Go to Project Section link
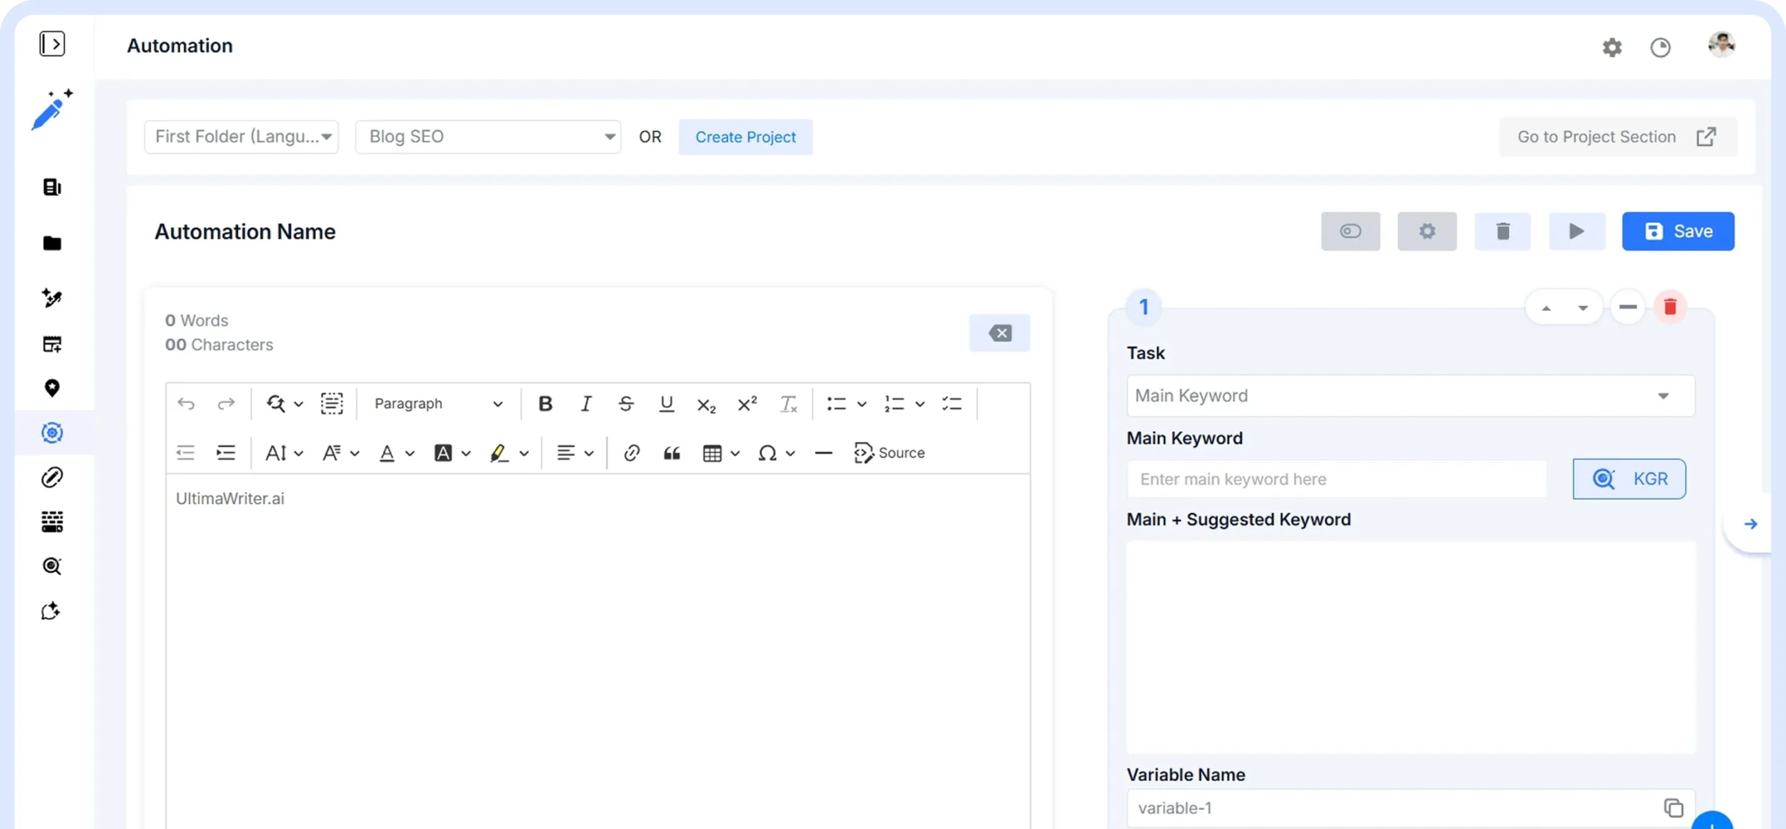1786x829 pixels. pyautogui.click(x=1618, y=137)
